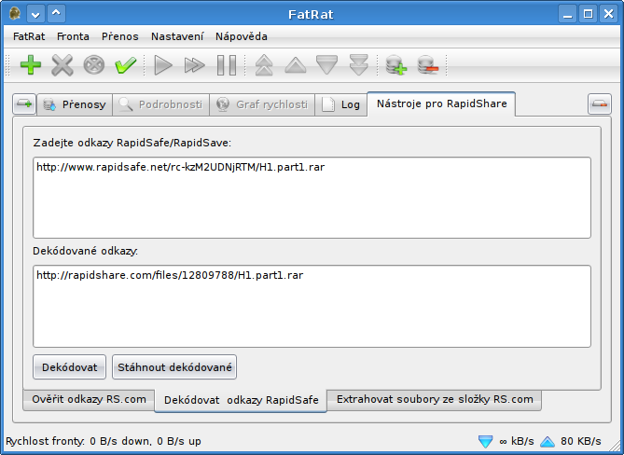Open the Fronta menu
Viewport: 624px width, 455px height.
pyautogui.click(x=73, y=36)
